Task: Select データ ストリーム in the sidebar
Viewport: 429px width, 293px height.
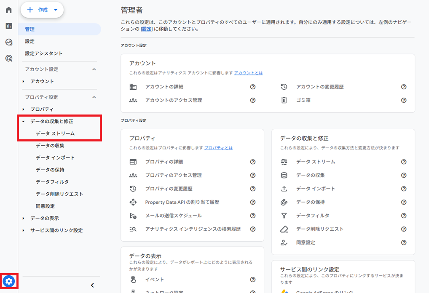Action: point(55,133)
